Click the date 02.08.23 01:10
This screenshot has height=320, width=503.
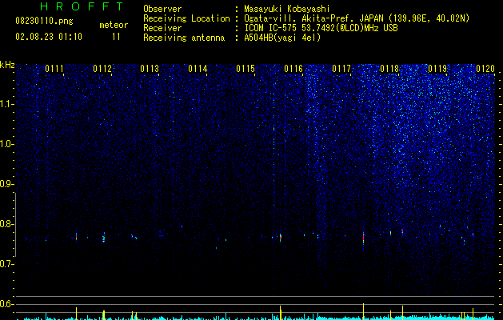pos(49,37)
